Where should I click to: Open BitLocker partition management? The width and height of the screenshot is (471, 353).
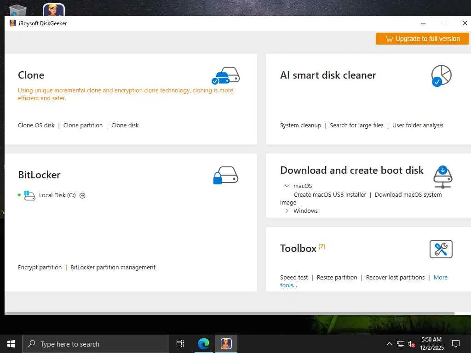[x=113, y=267]
